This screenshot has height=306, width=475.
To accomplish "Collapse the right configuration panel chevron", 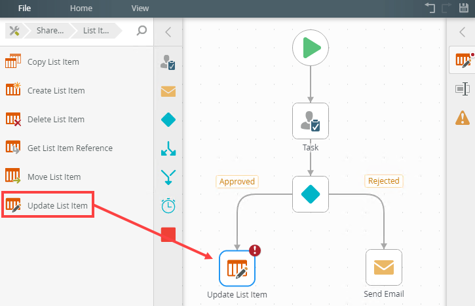I will click(x=463, y=32).
